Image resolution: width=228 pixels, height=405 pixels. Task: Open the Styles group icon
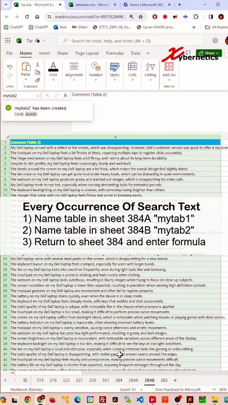pos(114,66)
